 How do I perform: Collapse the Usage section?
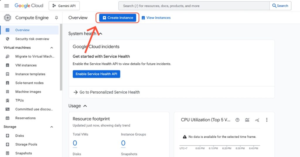click(x=85, y=106)
